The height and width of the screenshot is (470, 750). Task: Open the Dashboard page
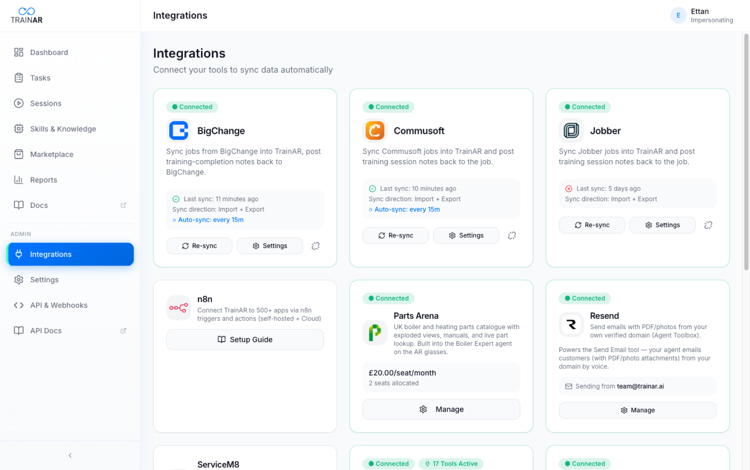point(69,52)
